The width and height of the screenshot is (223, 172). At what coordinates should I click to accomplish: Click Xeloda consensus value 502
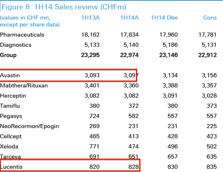tap(212, 147)
